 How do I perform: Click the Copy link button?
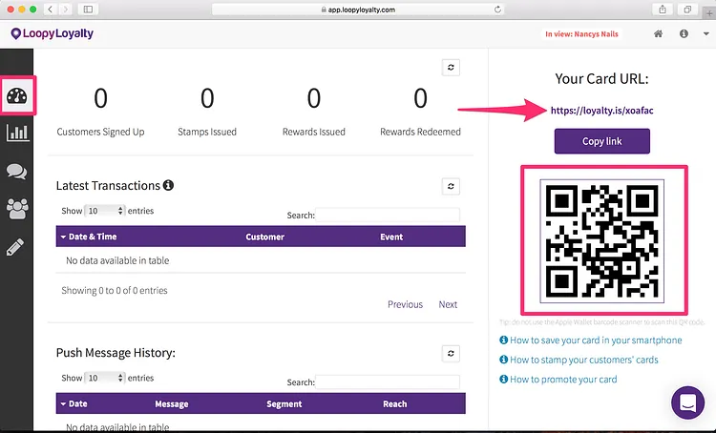click(601, 141)
